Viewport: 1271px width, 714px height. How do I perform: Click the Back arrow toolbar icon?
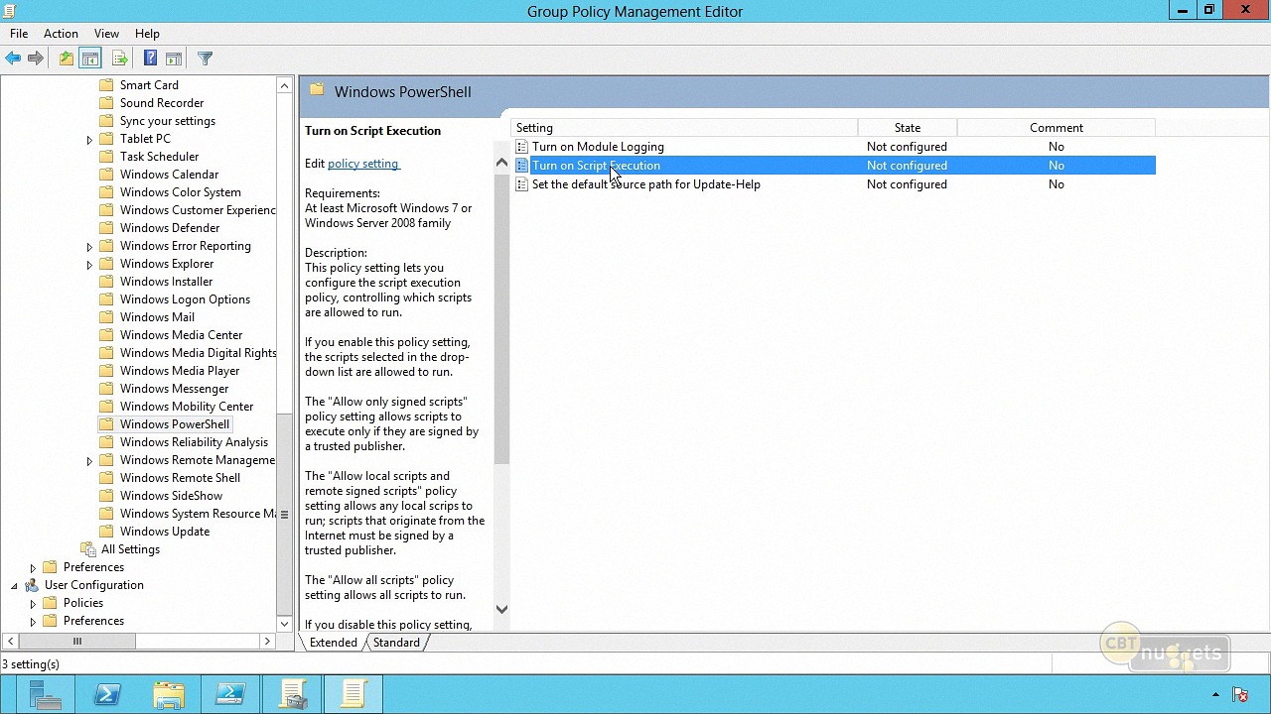[13, 59]
